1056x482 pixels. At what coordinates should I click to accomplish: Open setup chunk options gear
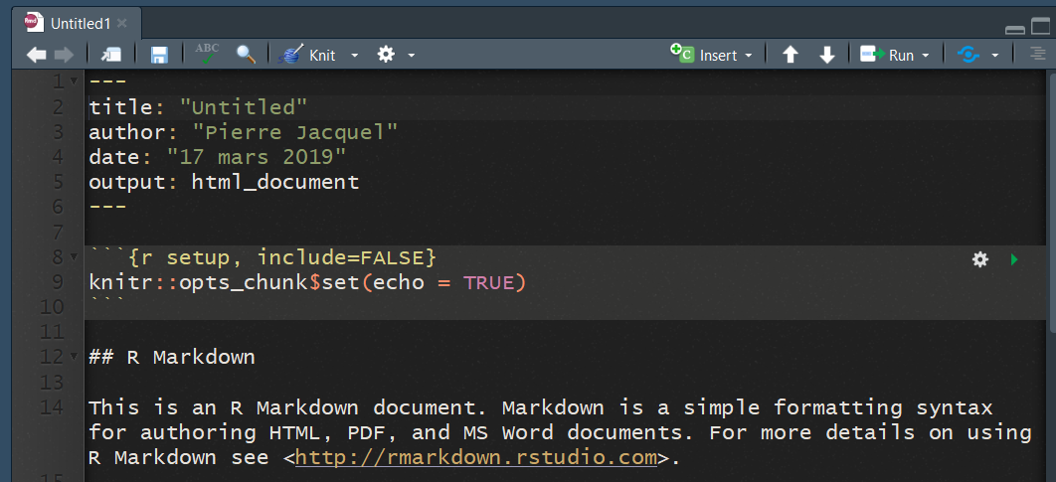[980, 259]
